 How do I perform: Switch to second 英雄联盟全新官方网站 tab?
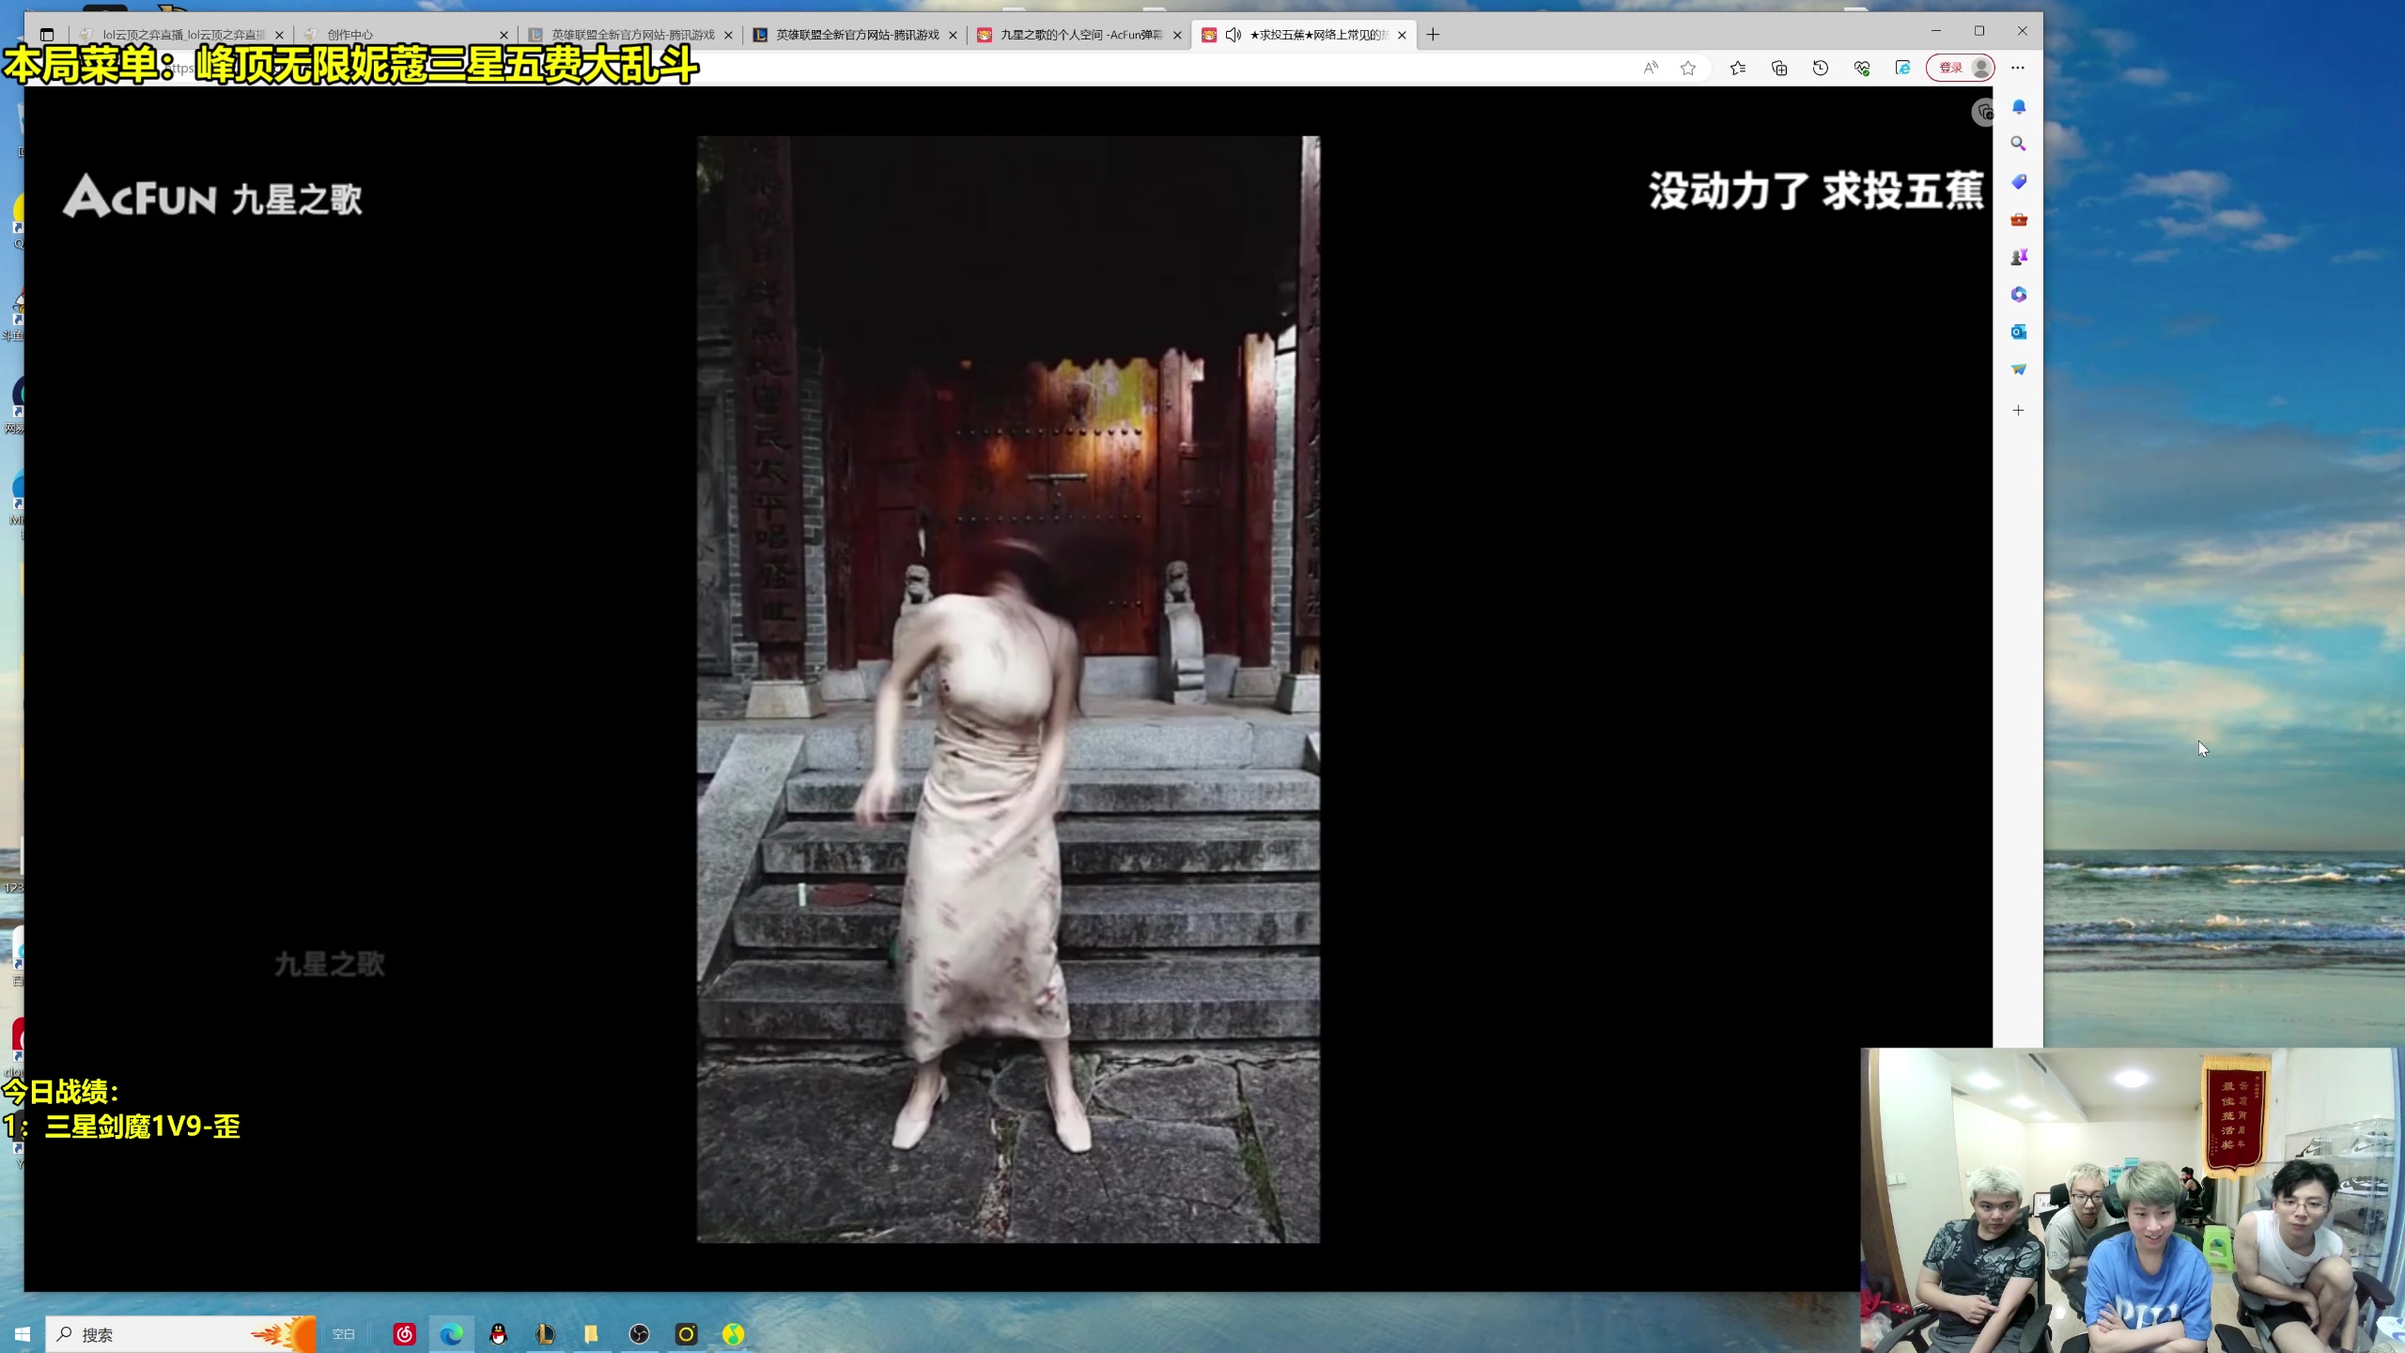[x=856, y=35]
